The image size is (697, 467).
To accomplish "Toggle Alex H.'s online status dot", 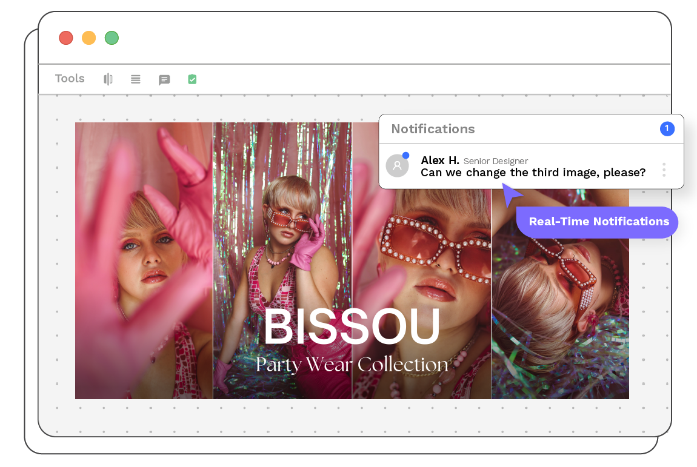I will pyautogui.click(x=405, y=156).
